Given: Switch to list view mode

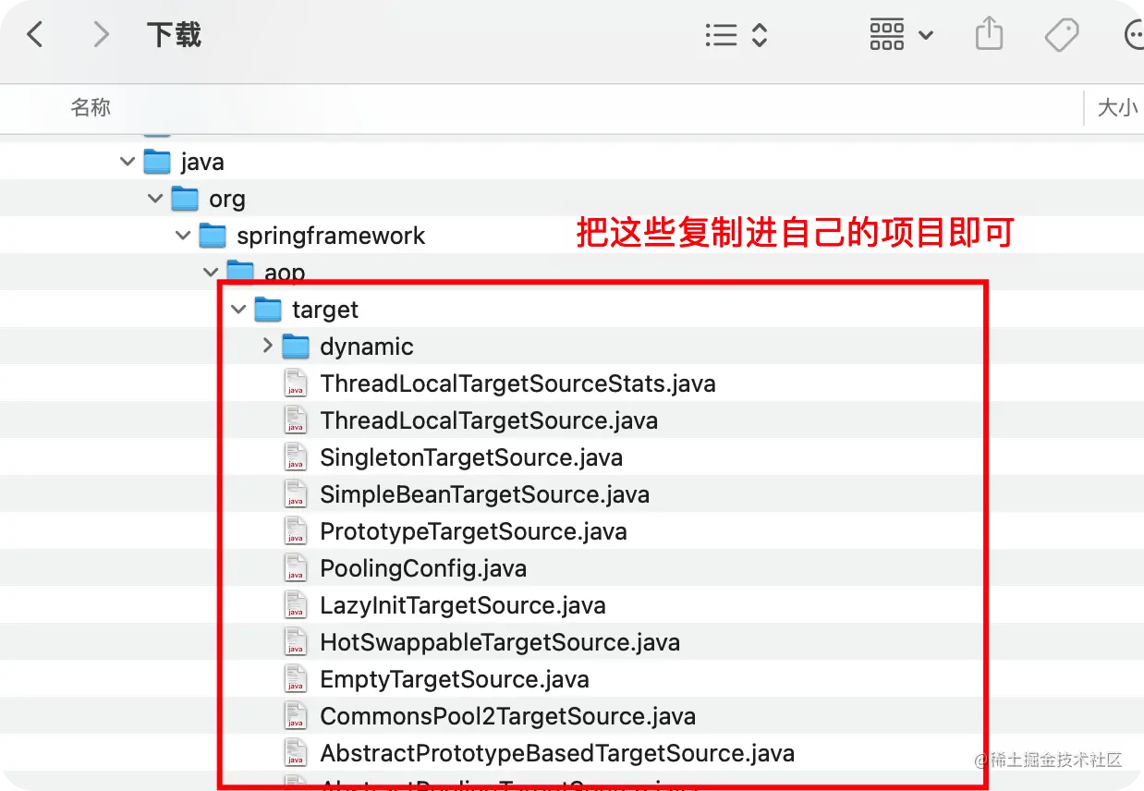Looking at the screenshot, I should 721,35.
